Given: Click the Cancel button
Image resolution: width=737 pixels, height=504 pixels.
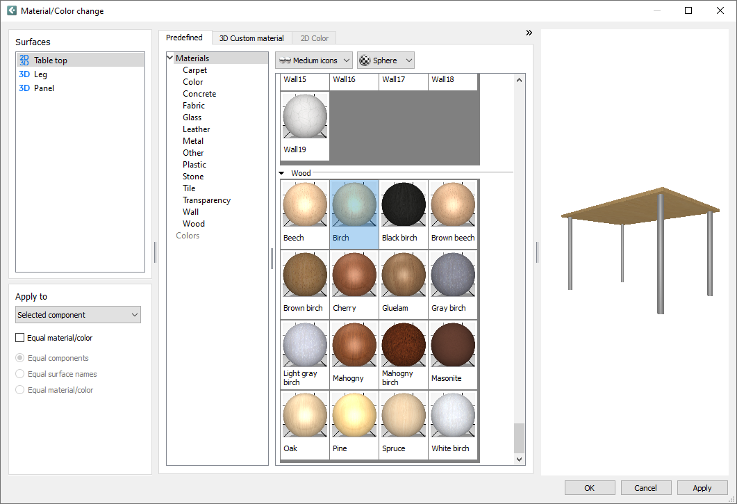Looking at the screenshot, I should [646, 487].
